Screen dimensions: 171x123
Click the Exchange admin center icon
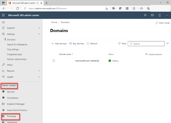3,116
